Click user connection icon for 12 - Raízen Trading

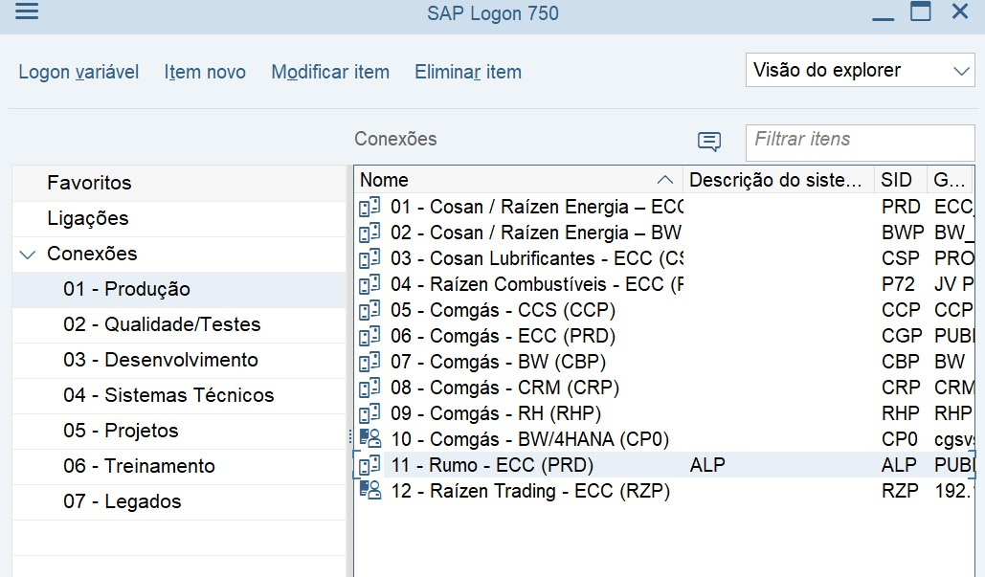(x=369, y=490)
